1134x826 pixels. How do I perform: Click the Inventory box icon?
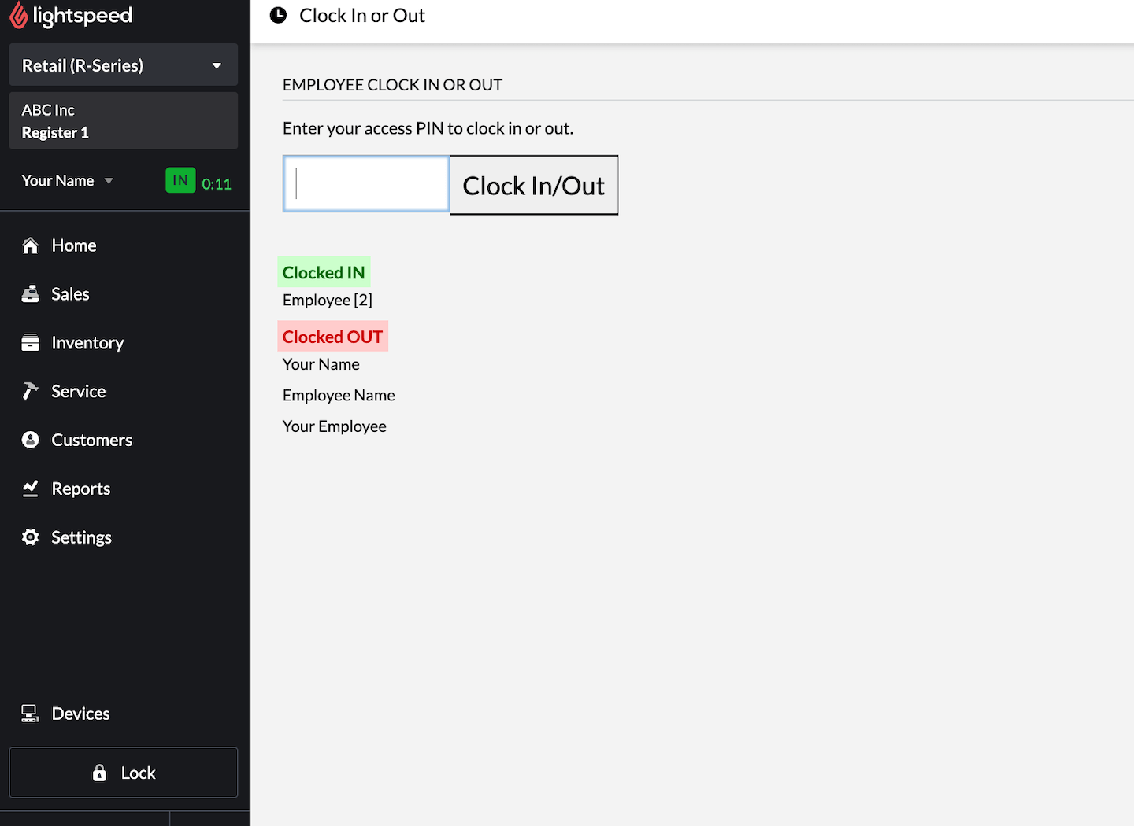coord(31,343)
